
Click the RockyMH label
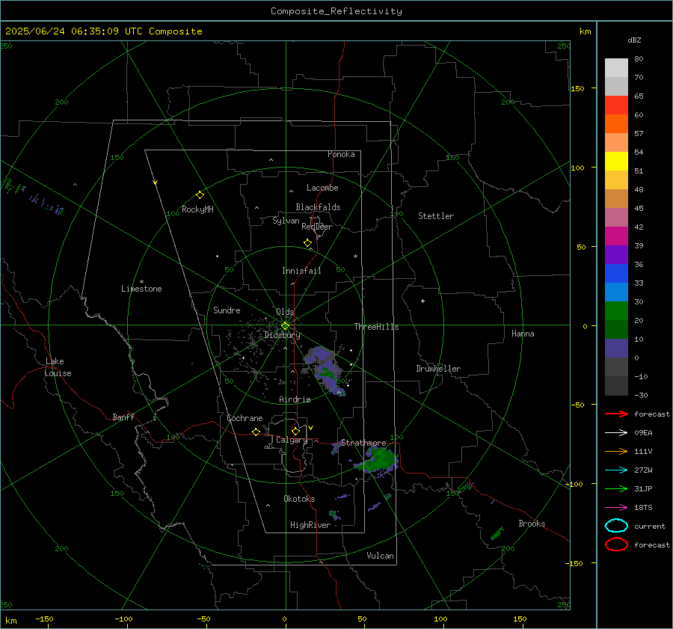point(197,210)
